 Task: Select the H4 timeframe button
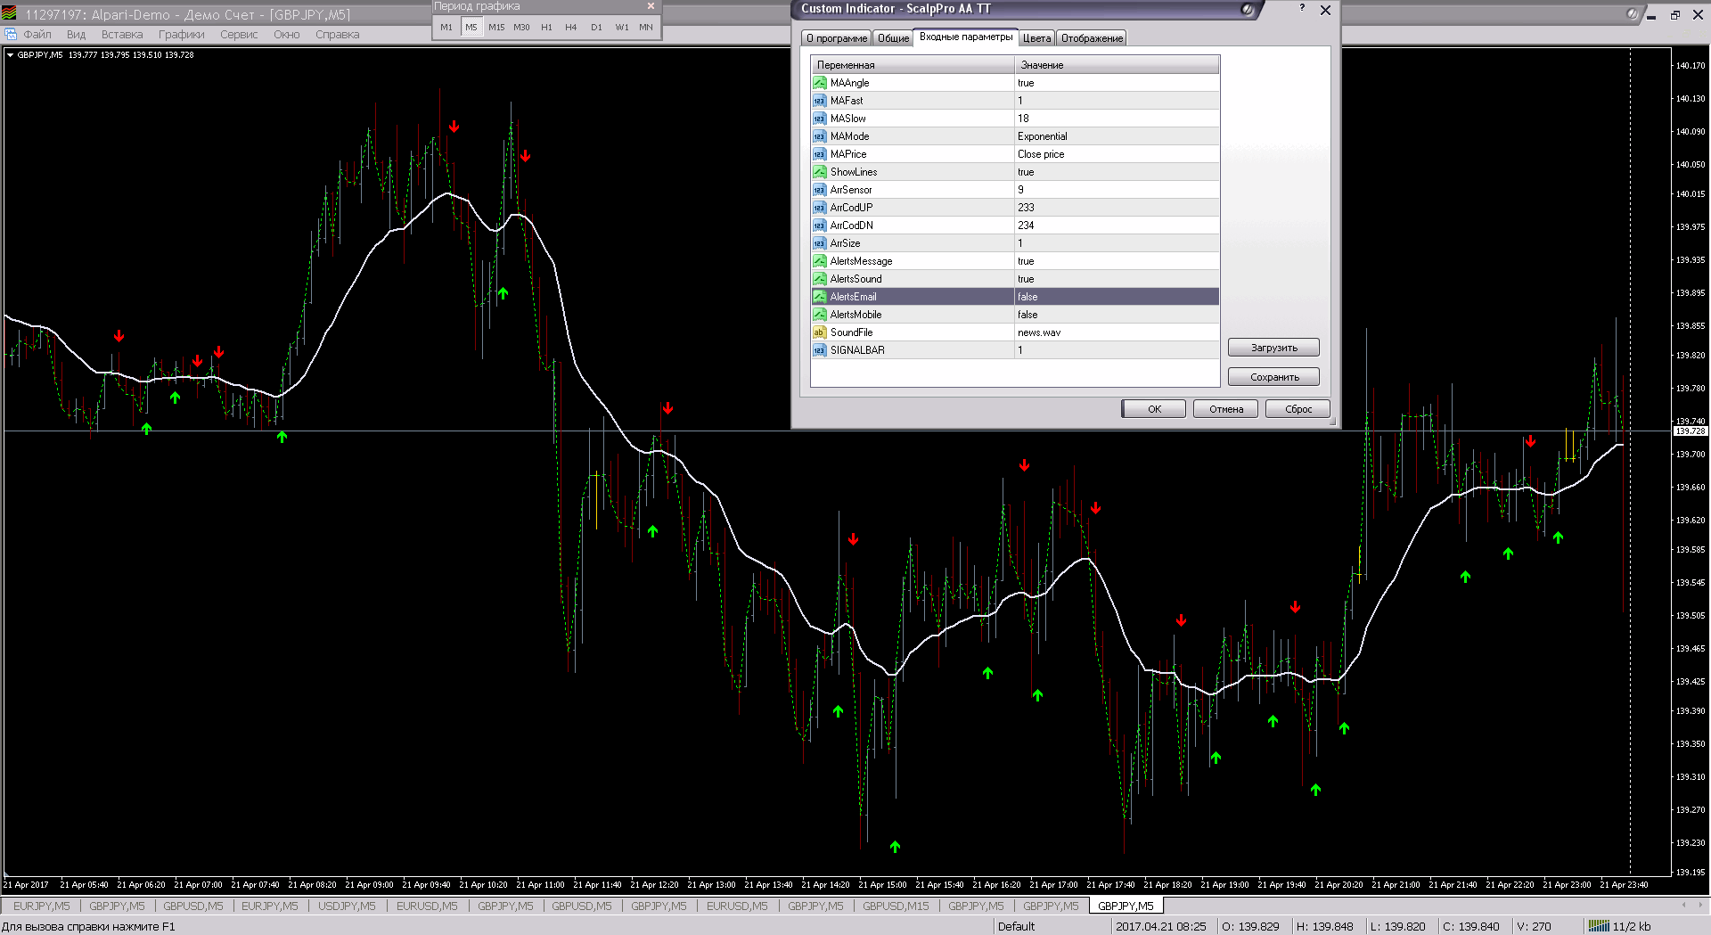(571, 28)
